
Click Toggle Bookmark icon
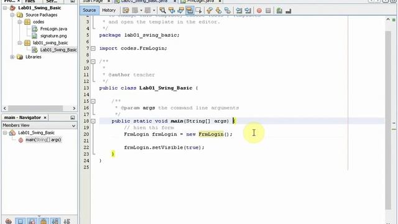(x=228, y=11)
